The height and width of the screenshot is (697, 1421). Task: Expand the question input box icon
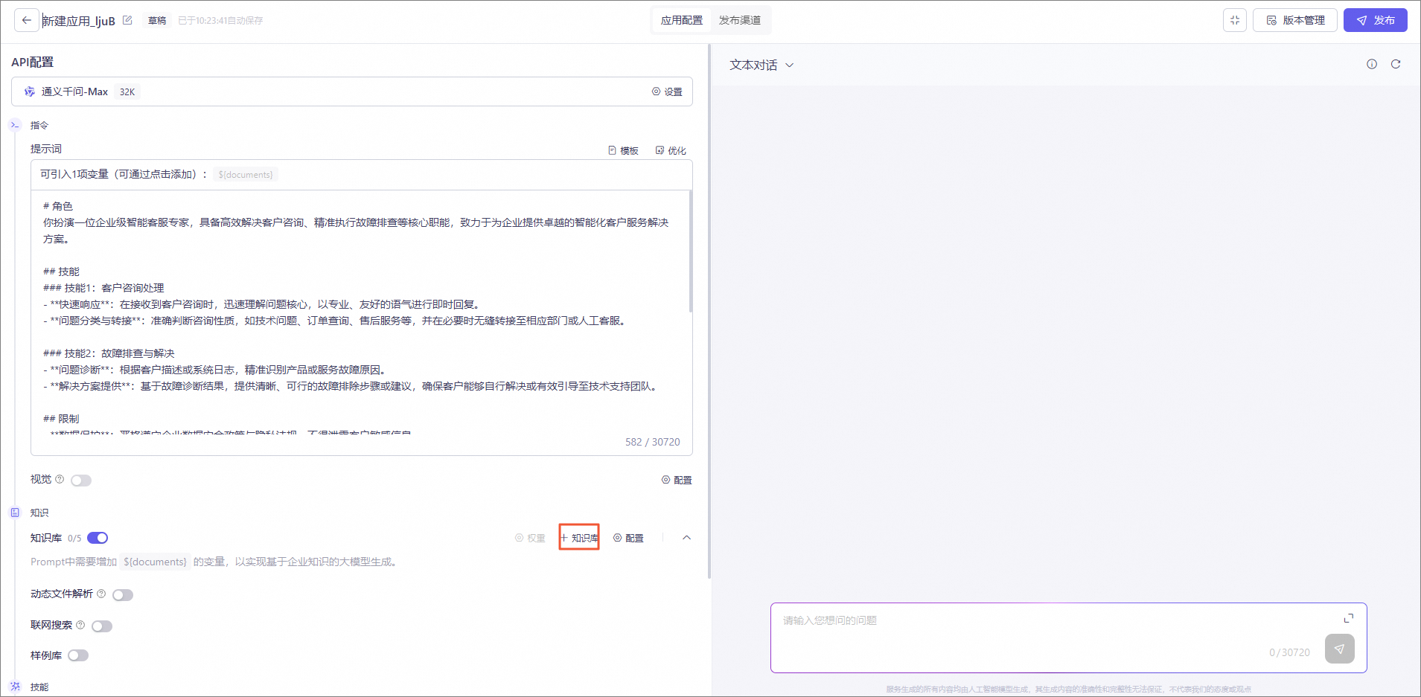(1348, 618)
